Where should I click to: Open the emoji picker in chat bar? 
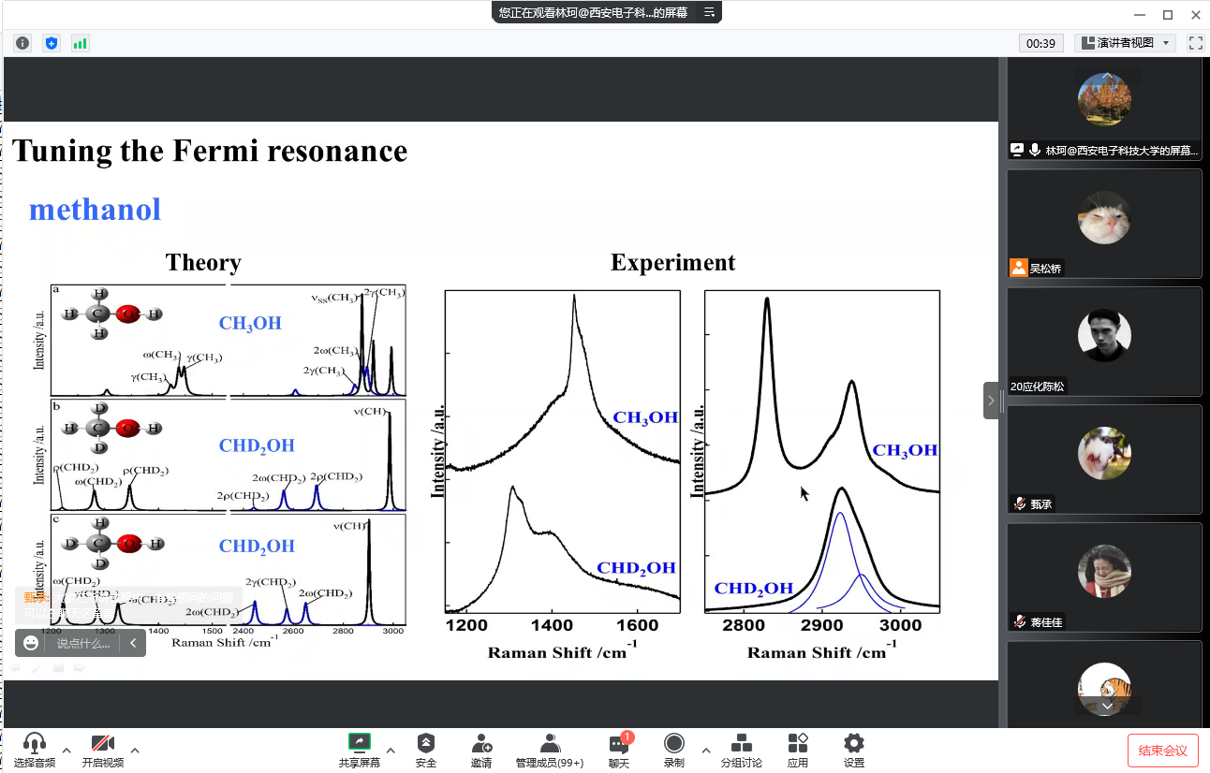coord(31,643)
